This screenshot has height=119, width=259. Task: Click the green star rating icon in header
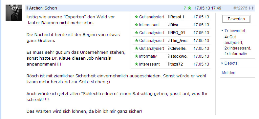189,8
